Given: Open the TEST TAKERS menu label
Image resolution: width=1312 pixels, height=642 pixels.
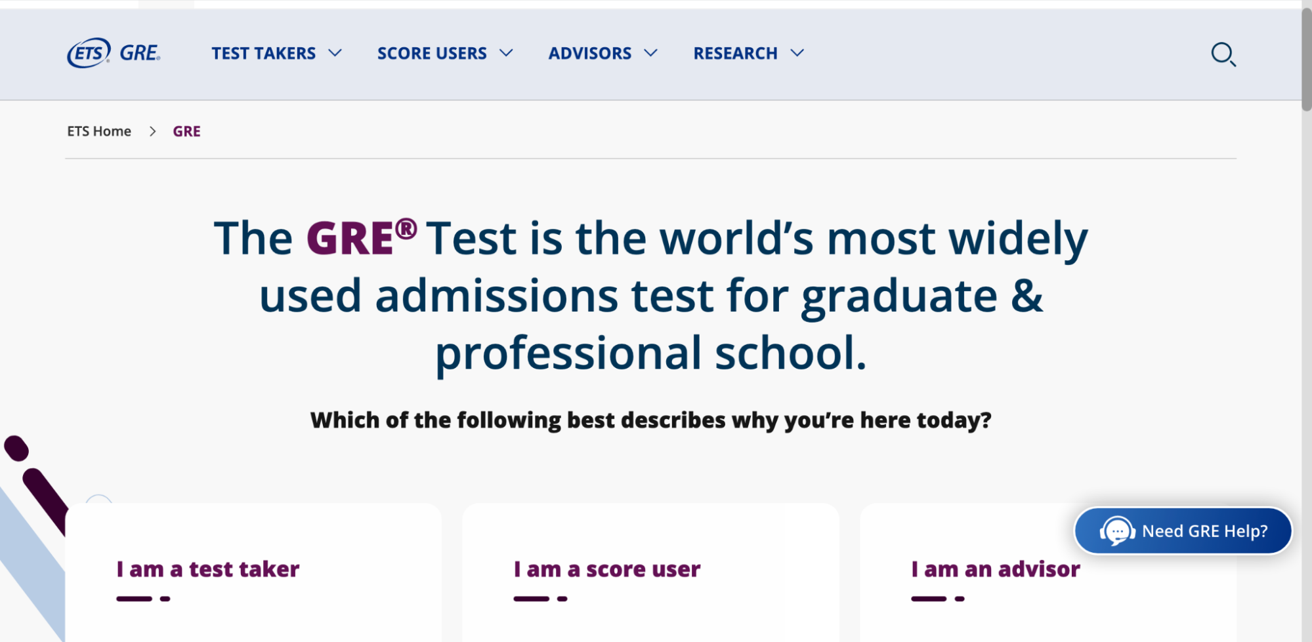Looking at the screenshot, I should (x=263, y=53).
